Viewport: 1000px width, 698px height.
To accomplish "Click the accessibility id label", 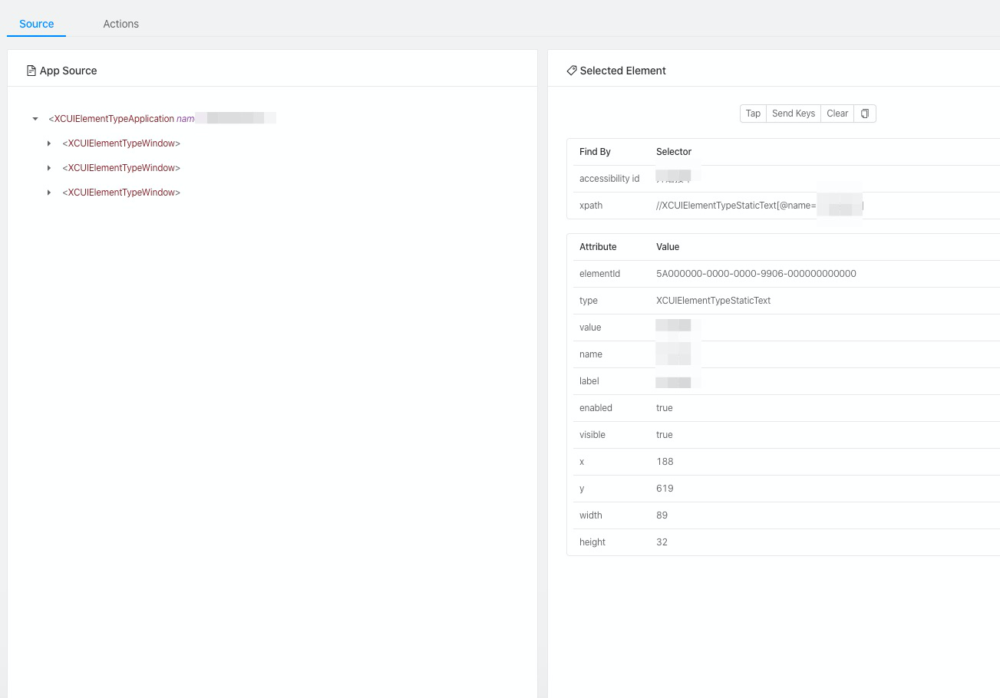I will tap(609, 179).
